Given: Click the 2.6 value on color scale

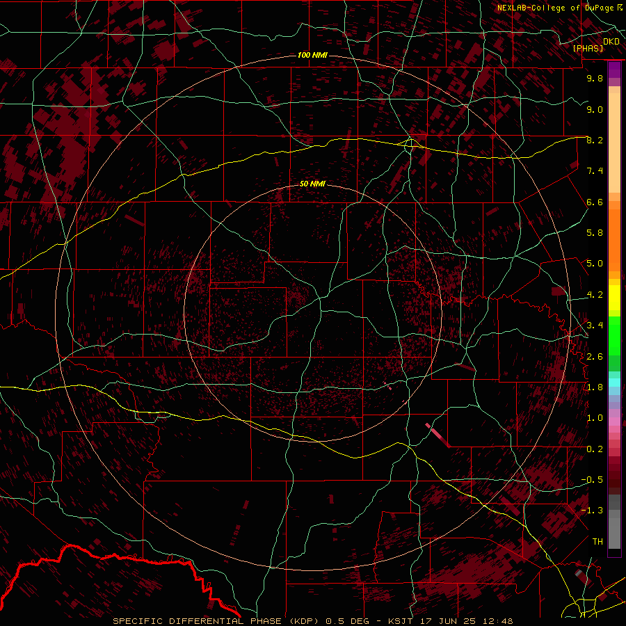Looking at the screenshot, I should coord(595,357).
